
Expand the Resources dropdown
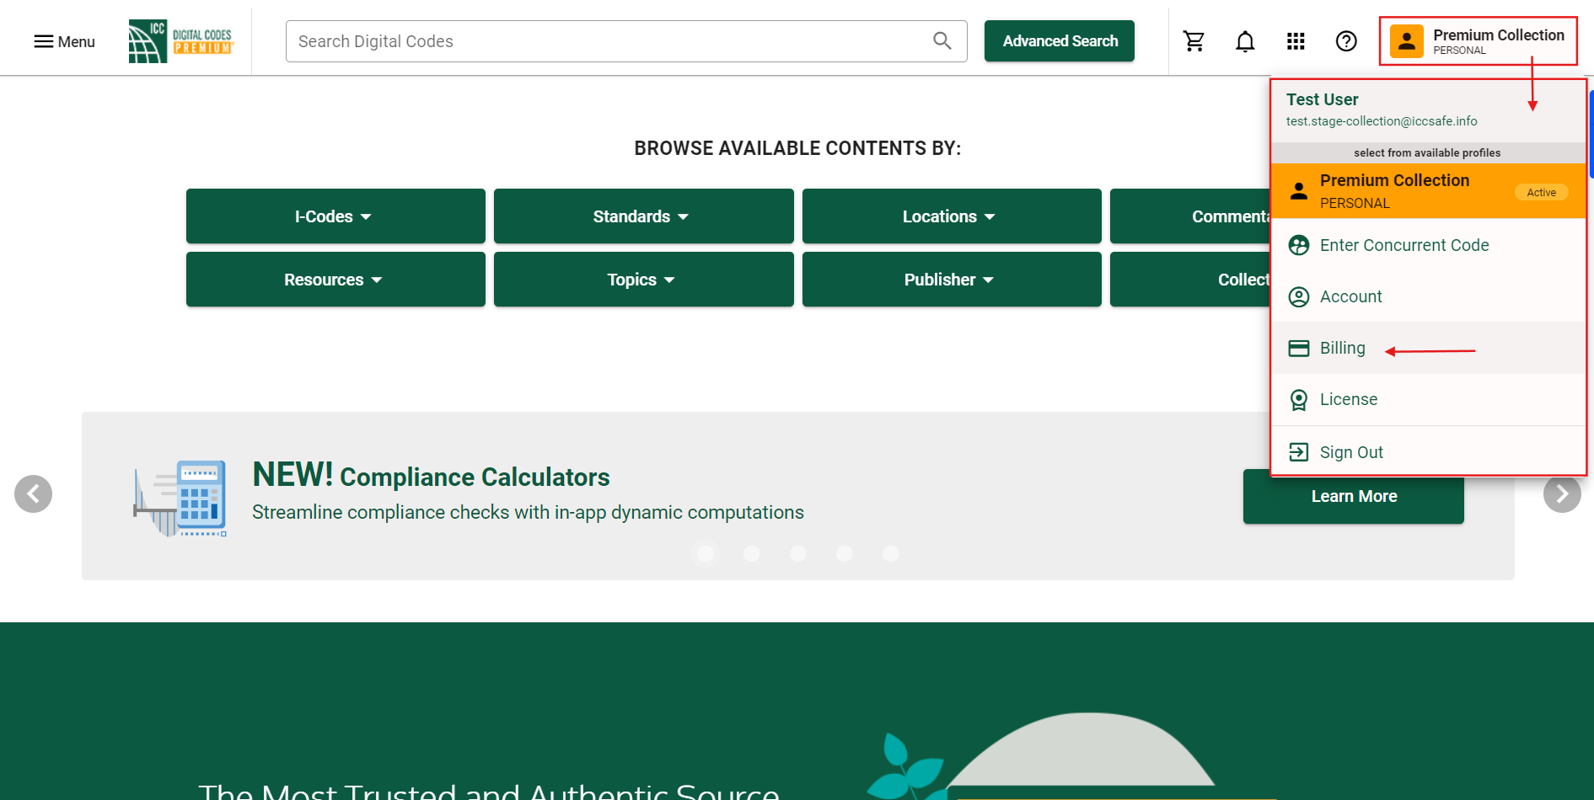click(x=335, y=280)
